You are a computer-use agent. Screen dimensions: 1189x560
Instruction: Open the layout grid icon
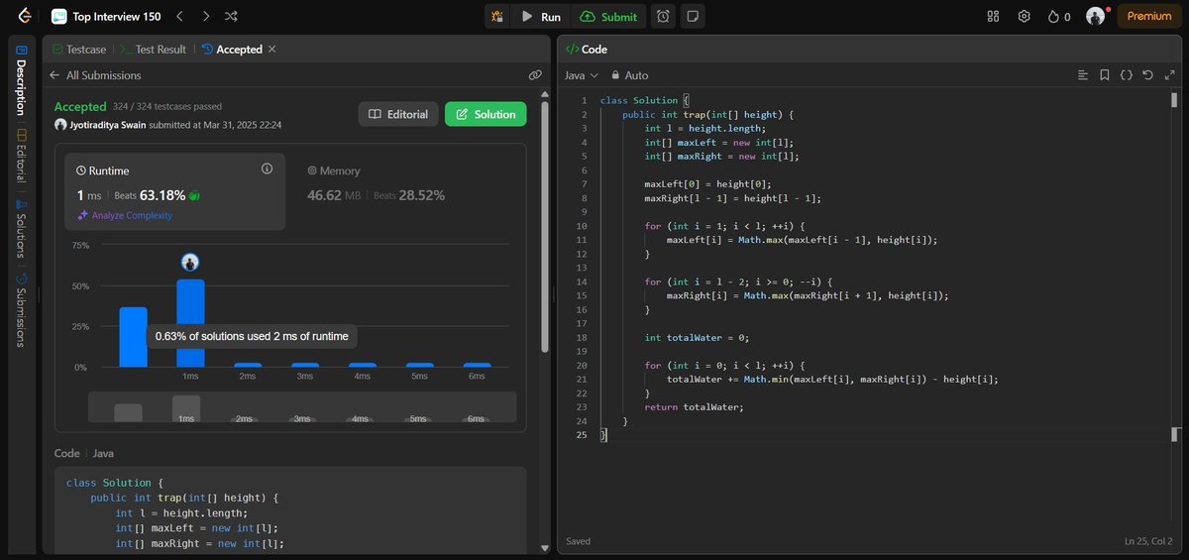(994, 16)
